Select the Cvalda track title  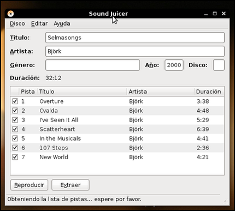[x=49, y=111]
